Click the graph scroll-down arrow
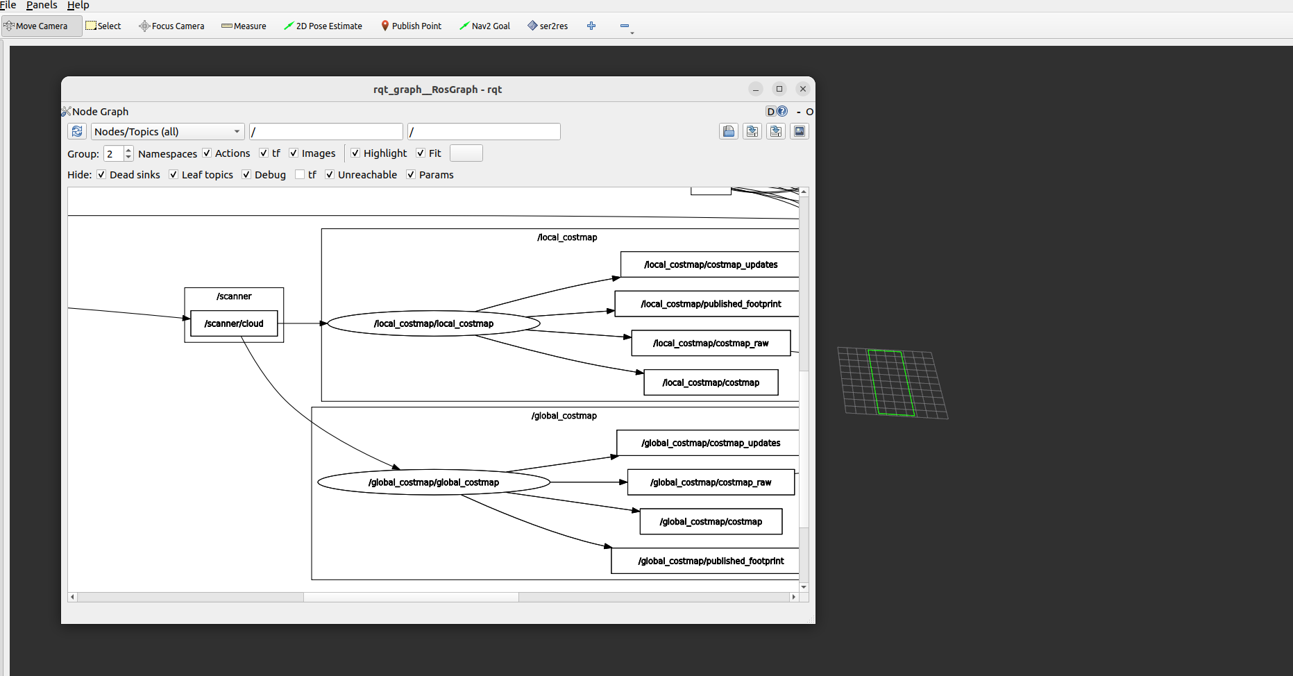The height and width of the screenshot is (676, 1293). click(x=804, y=587)
